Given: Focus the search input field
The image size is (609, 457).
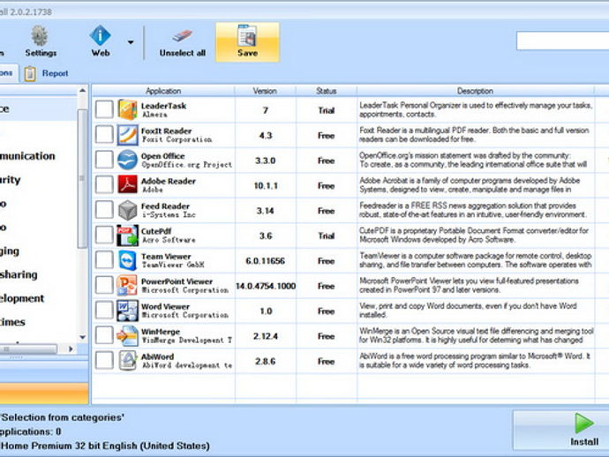Looking at the screenshot, I should (562, 41).
